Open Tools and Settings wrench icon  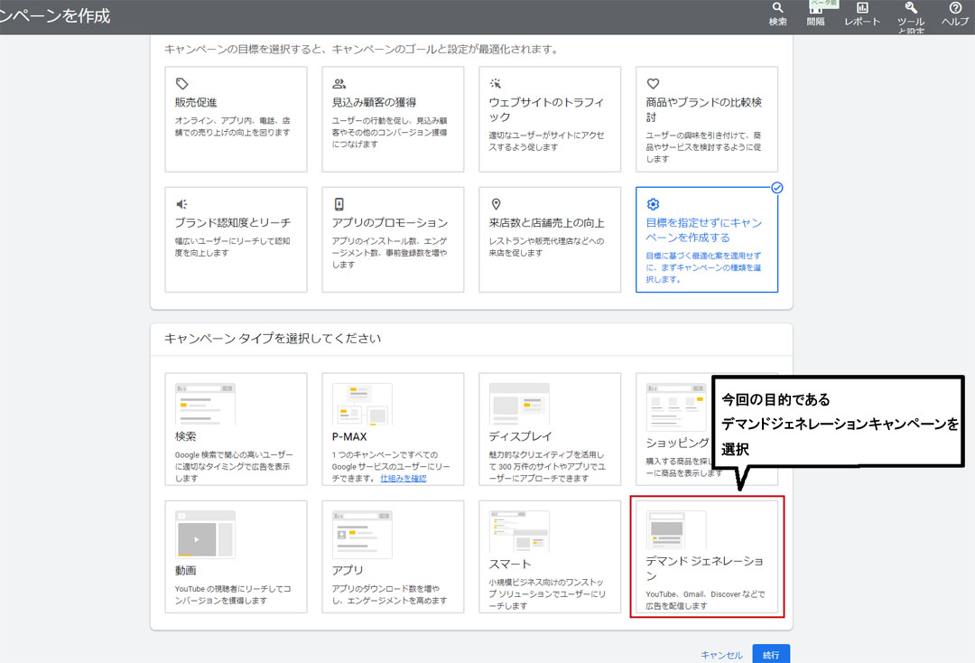(x=910, y=8)
